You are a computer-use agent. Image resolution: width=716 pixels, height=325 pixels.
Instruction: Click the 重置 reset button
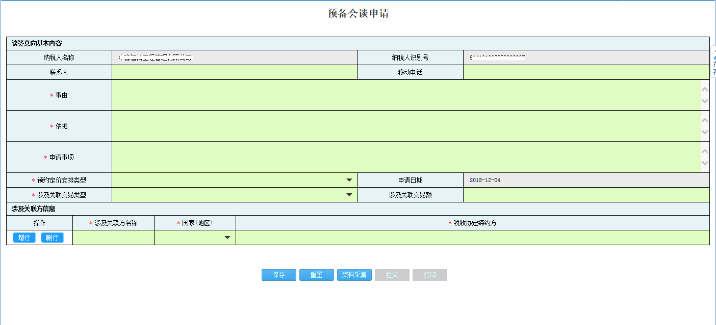click(x=316, y=275)
